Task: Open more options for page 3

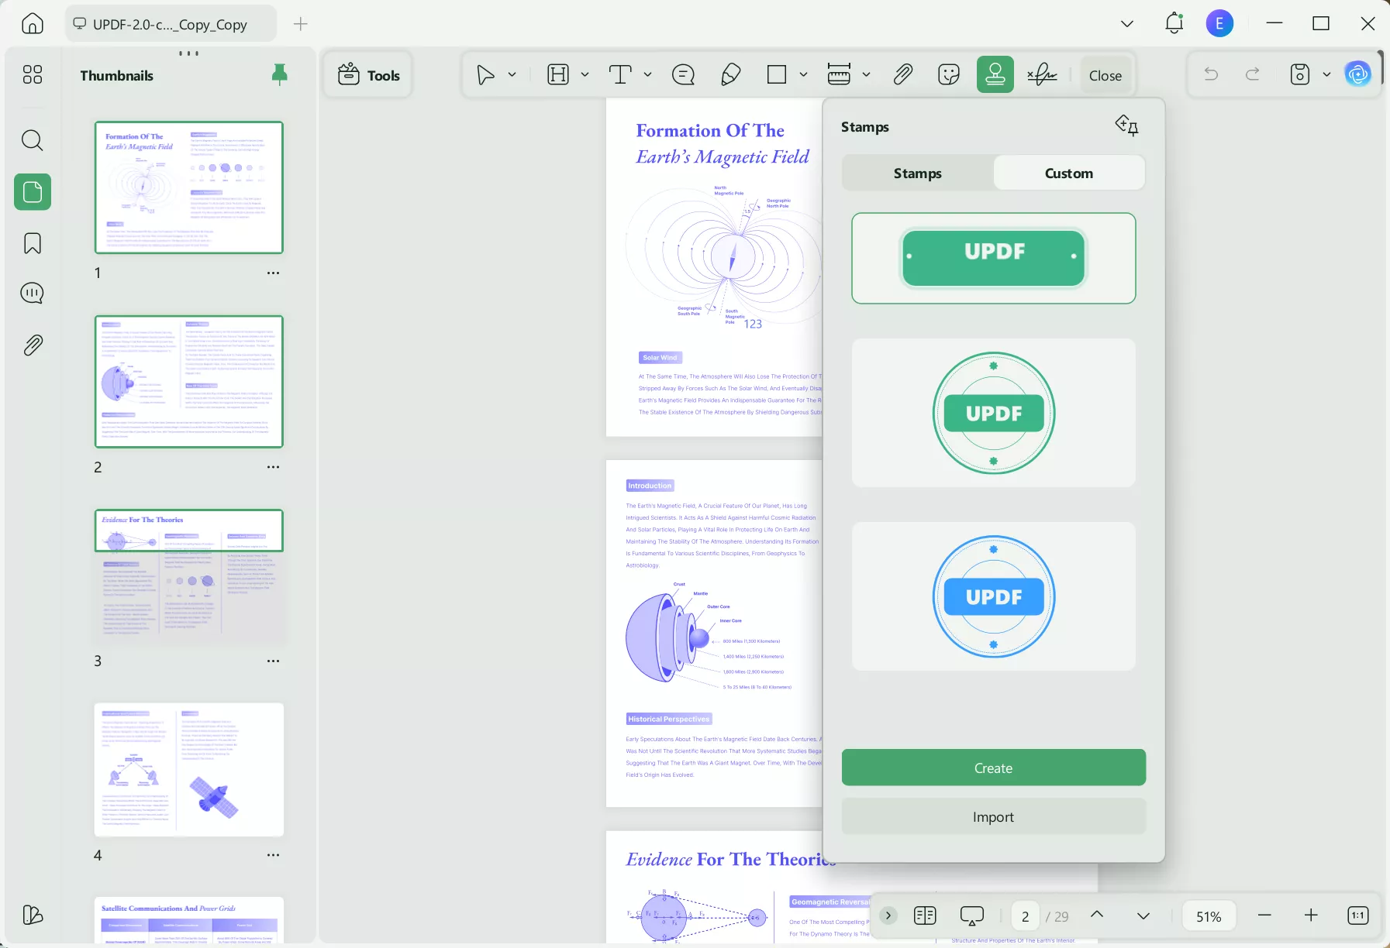Action: 273,661
